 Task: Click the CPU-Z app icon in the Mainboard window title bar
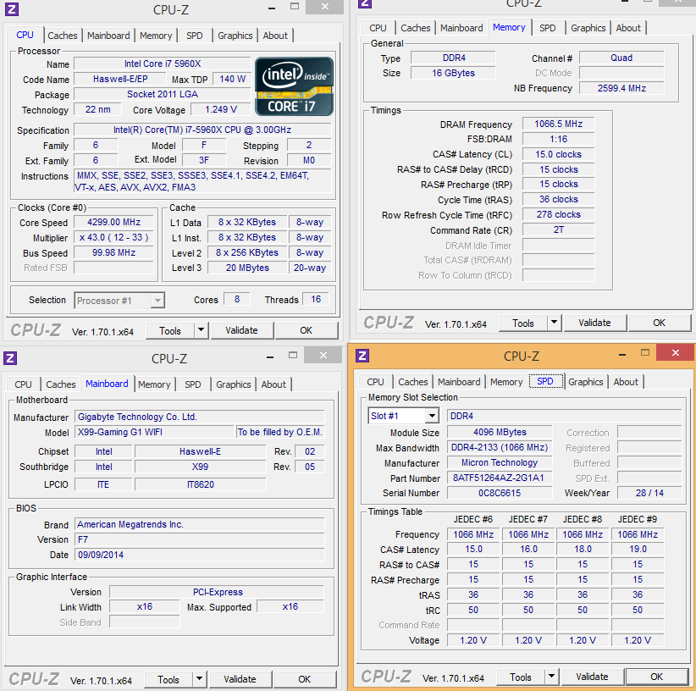click(10, 357)
